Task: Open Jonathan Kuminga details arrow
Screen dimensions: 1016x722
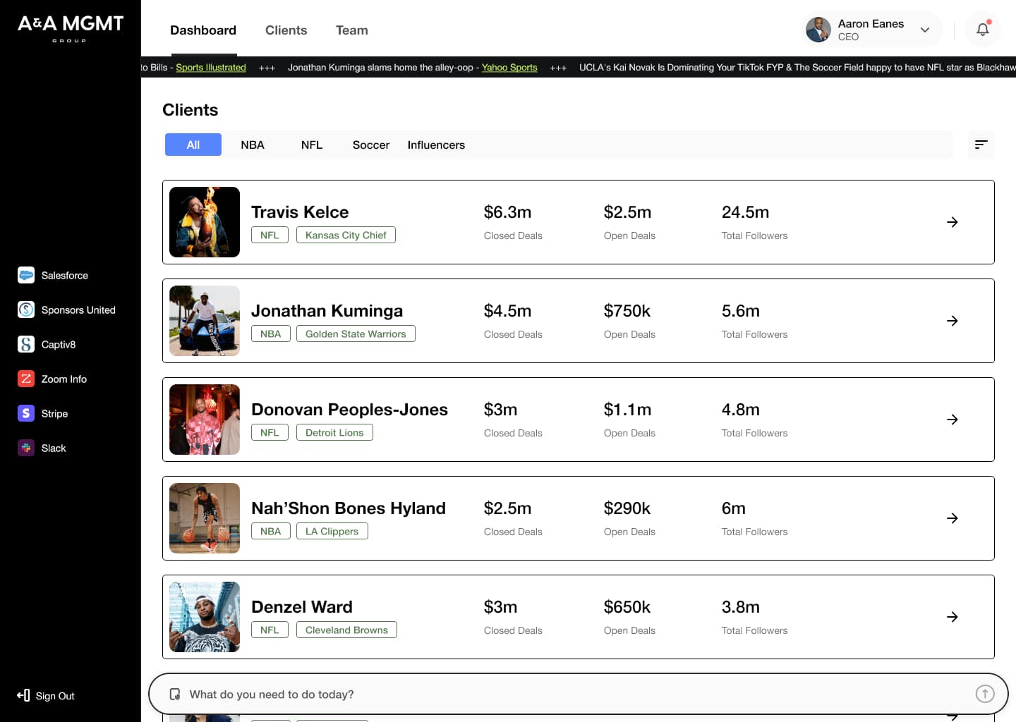Action: click(953, 321)
